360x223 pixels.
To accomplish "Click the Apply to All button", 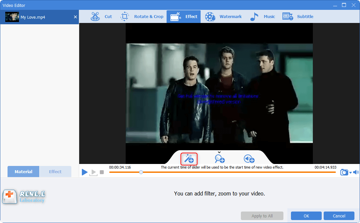I will click(x=262, y=216).
